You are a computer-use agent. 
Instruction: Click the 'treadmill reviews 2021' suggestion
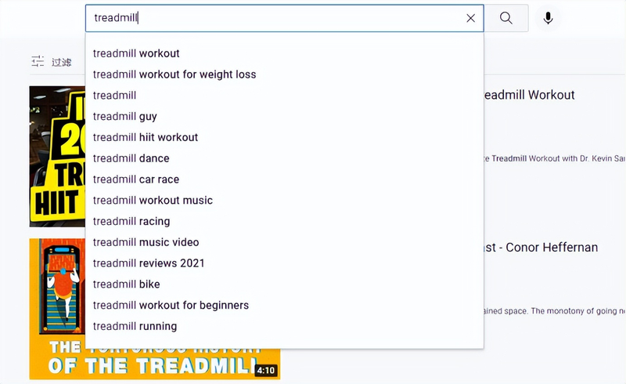(149, 263)
